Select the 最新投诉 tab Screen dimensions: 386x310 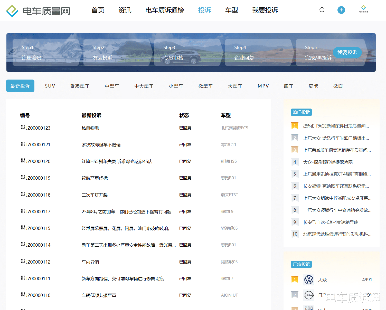point(20,86)
